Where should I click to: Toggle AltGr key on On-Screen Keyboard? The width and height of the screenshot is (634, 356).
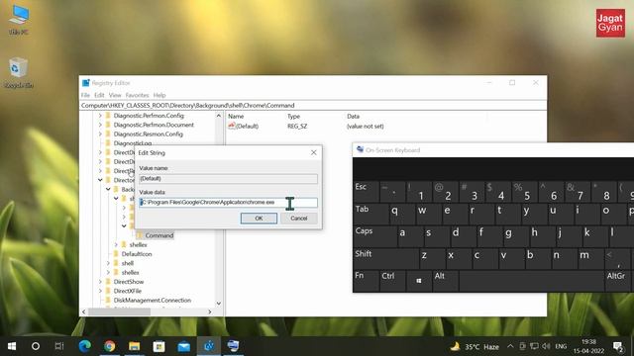617,281
